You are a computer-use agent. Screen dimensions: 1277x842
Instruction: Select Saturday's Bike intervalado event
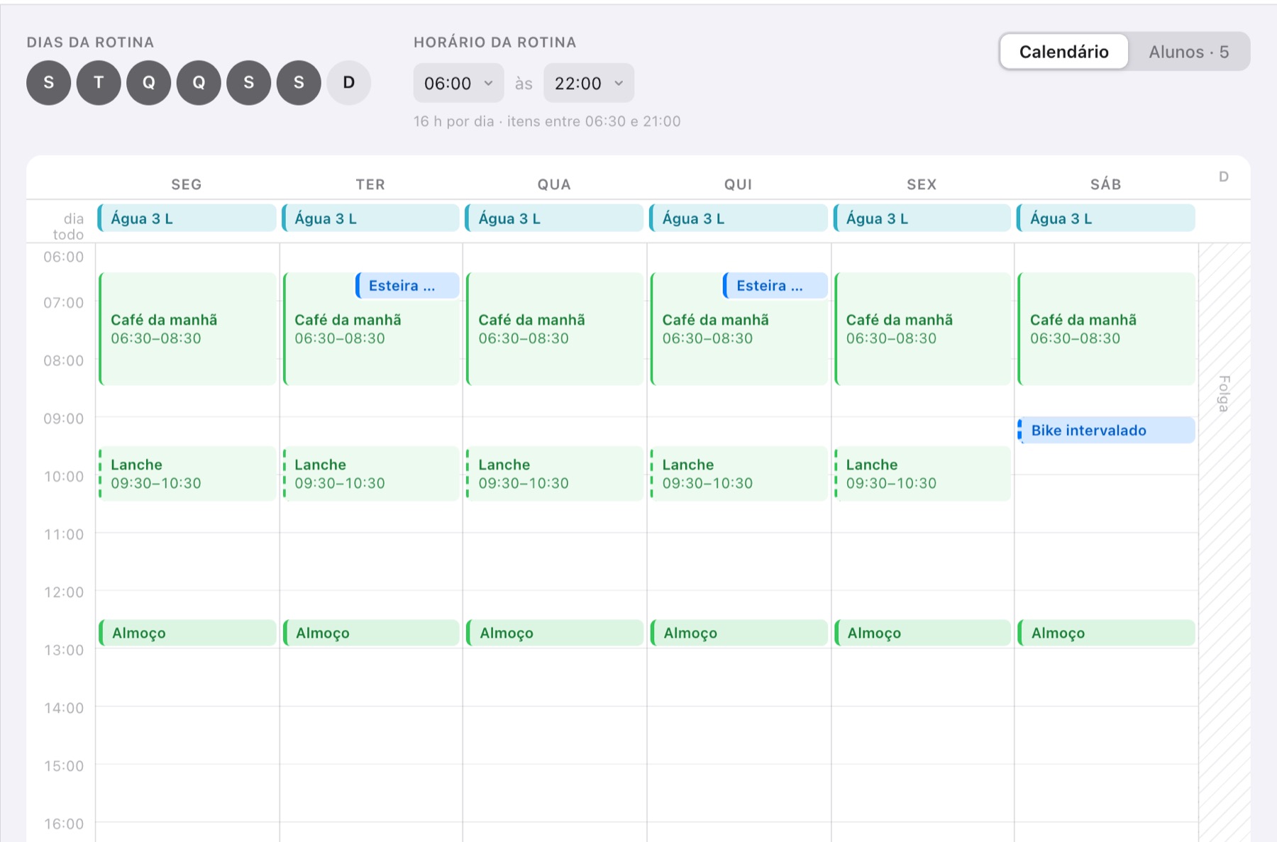[1105, 431]
